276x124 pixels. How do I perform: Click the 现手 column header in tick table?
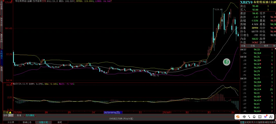point(266,46)
